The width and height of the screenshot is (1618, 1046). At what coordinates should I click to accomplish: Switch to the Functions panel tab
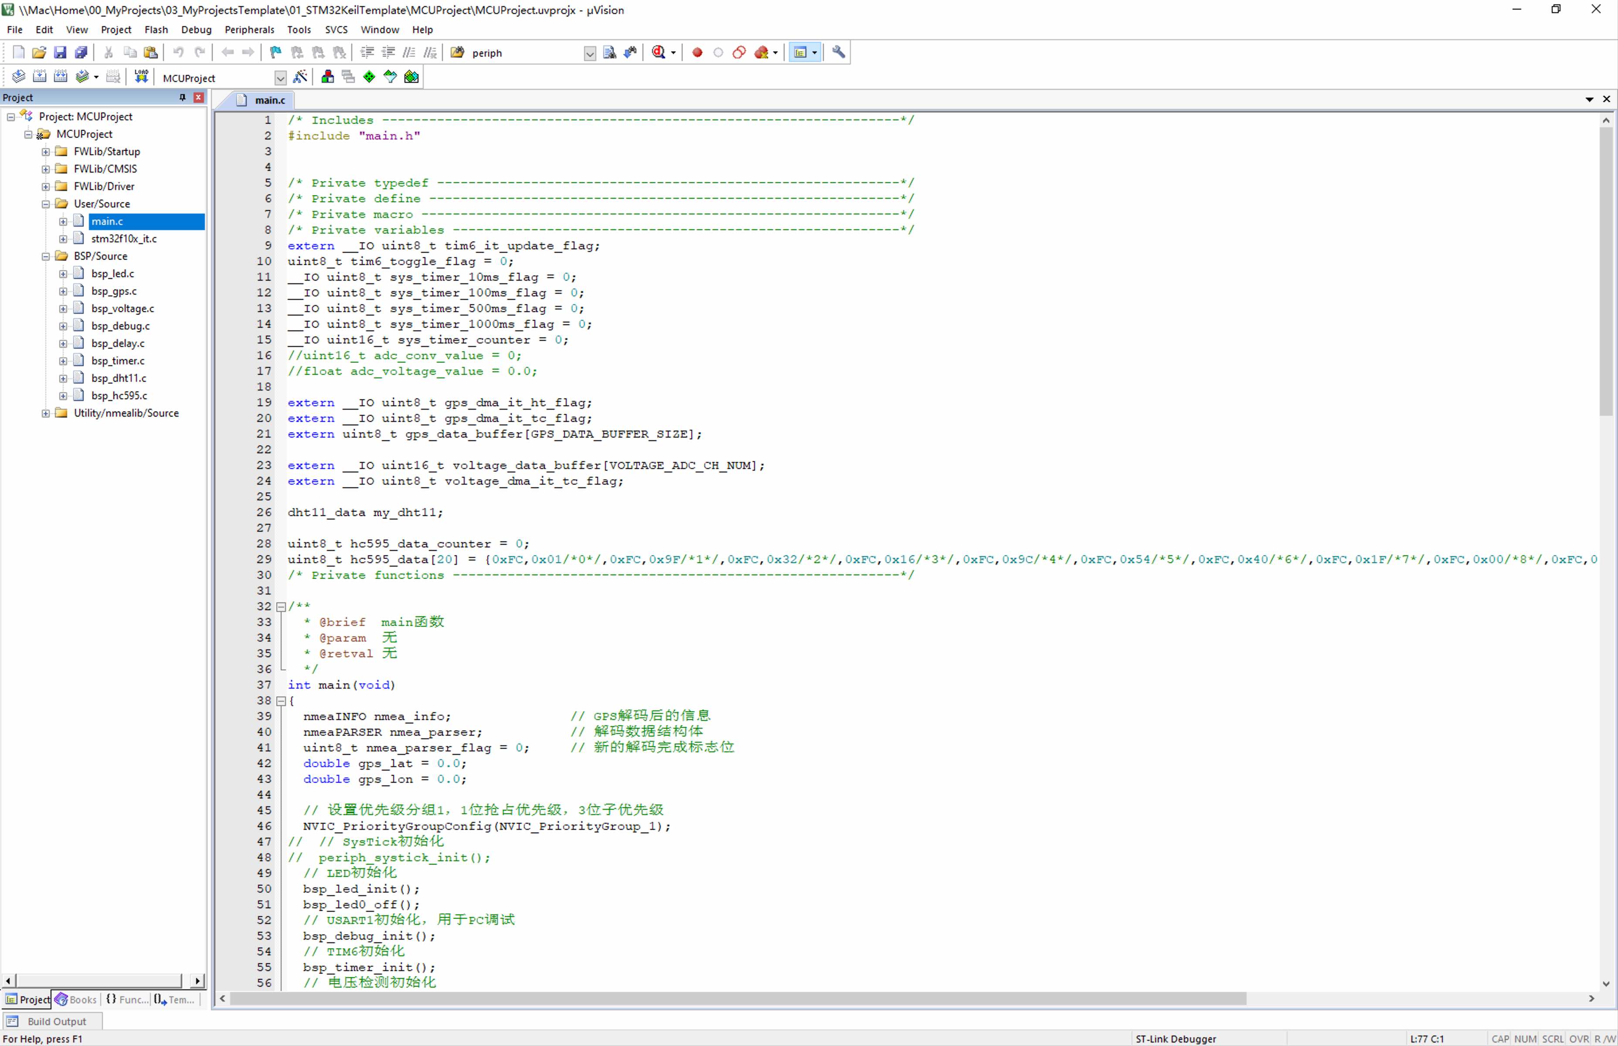point(126,999)
